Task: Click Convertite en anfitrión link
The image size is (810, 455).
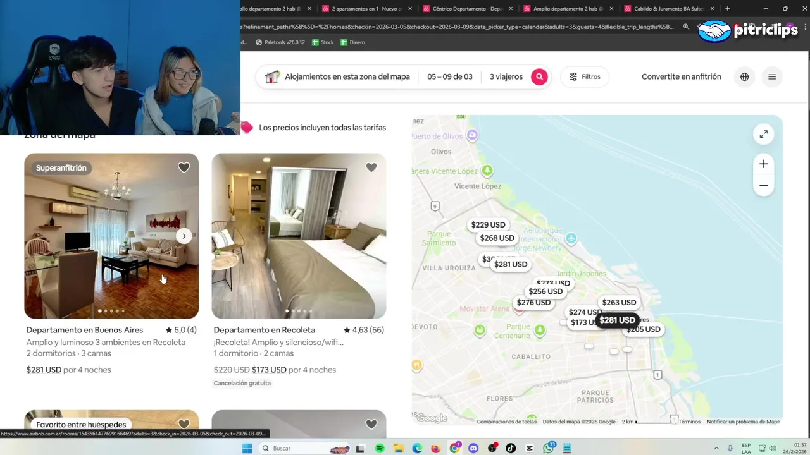Action: [681, 76]
